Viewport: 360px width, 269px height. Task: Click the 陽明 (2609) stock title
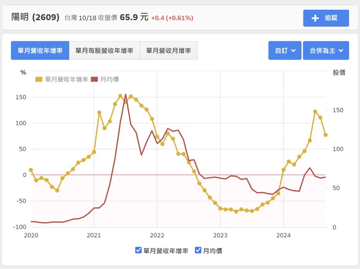(36, 17)
